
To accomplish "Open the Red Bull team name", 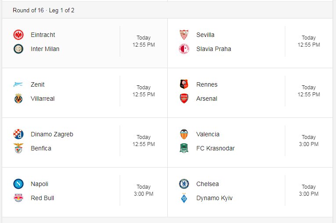I will coord(43,198).
